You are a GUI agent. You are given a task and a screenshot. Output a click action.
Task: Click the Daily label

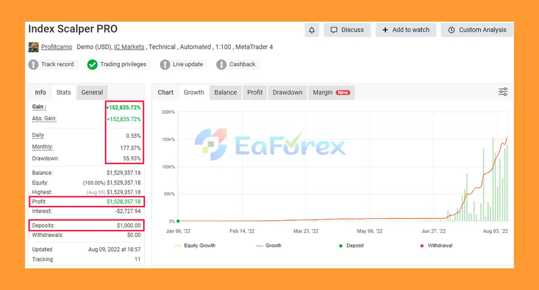[38, 135]
